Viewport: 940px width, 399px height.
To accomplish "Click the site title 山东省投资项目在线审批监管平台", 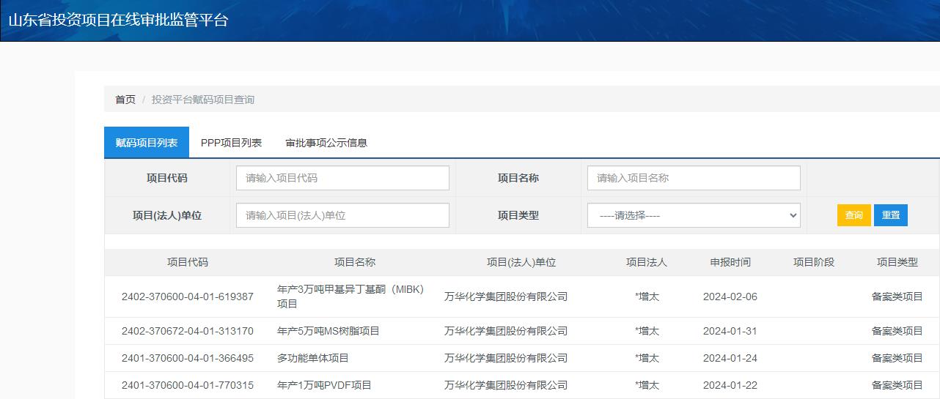I will [x=119, y=20].
